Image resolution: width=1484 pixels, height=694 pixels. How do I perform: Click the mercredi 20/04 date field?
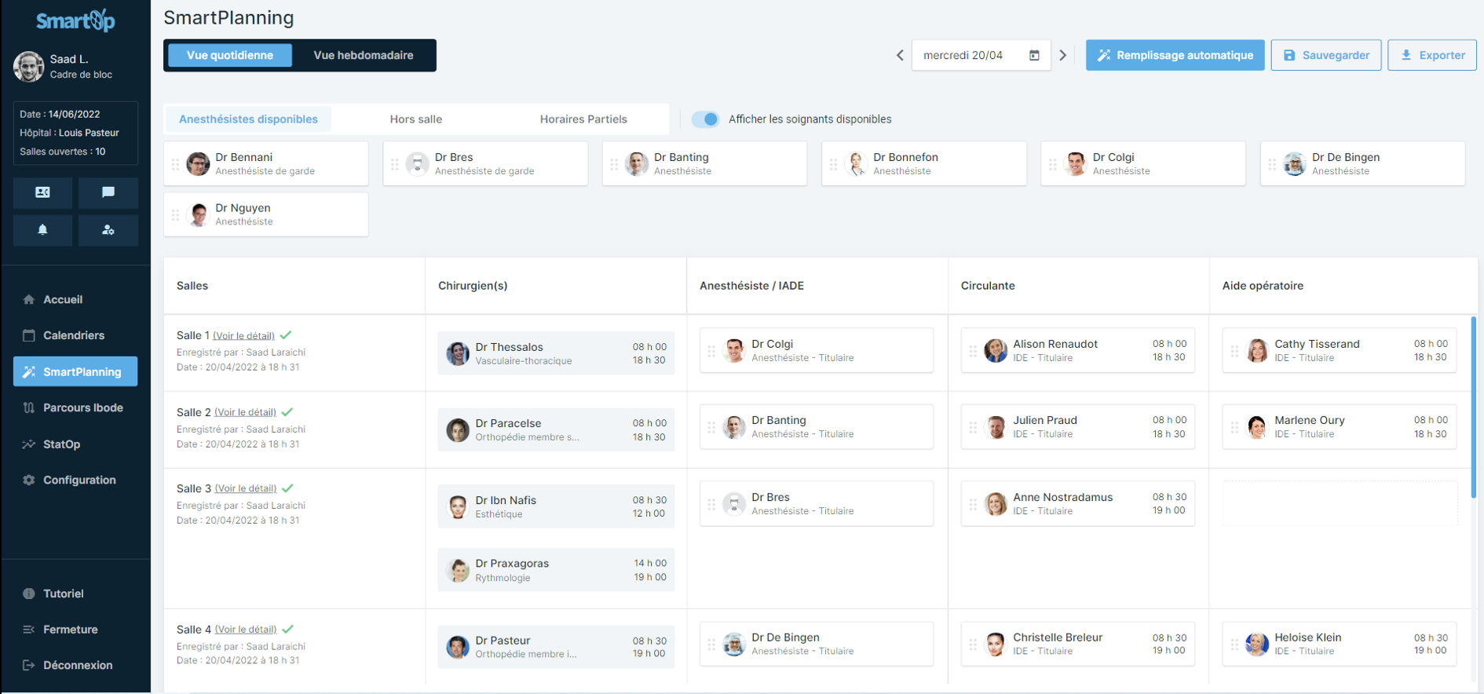click(981, 55)
